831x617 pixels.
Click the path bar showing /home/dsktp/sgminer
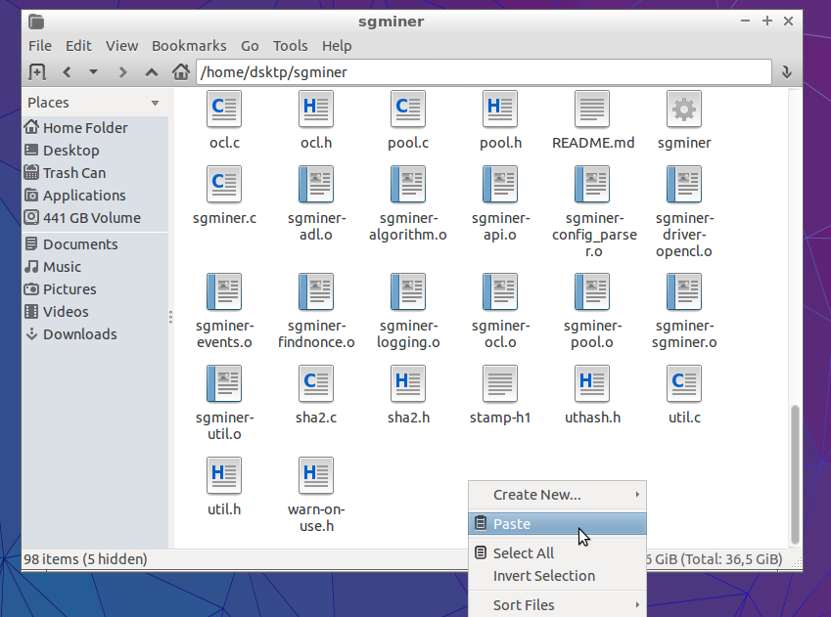tap(485, 71)
